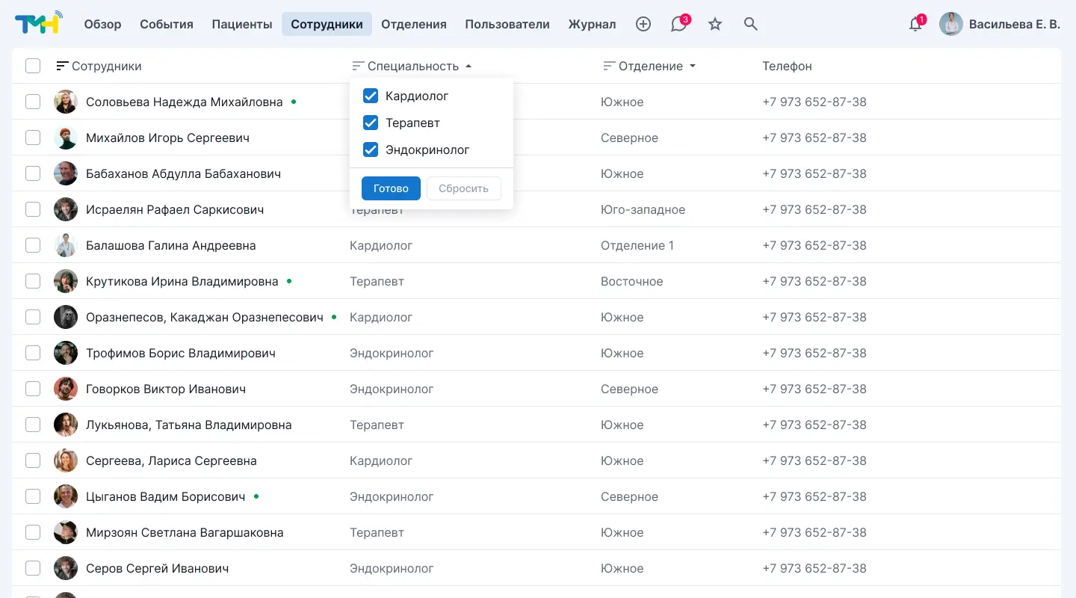
Task: Go to the События tab
Action: click(167, 24)
